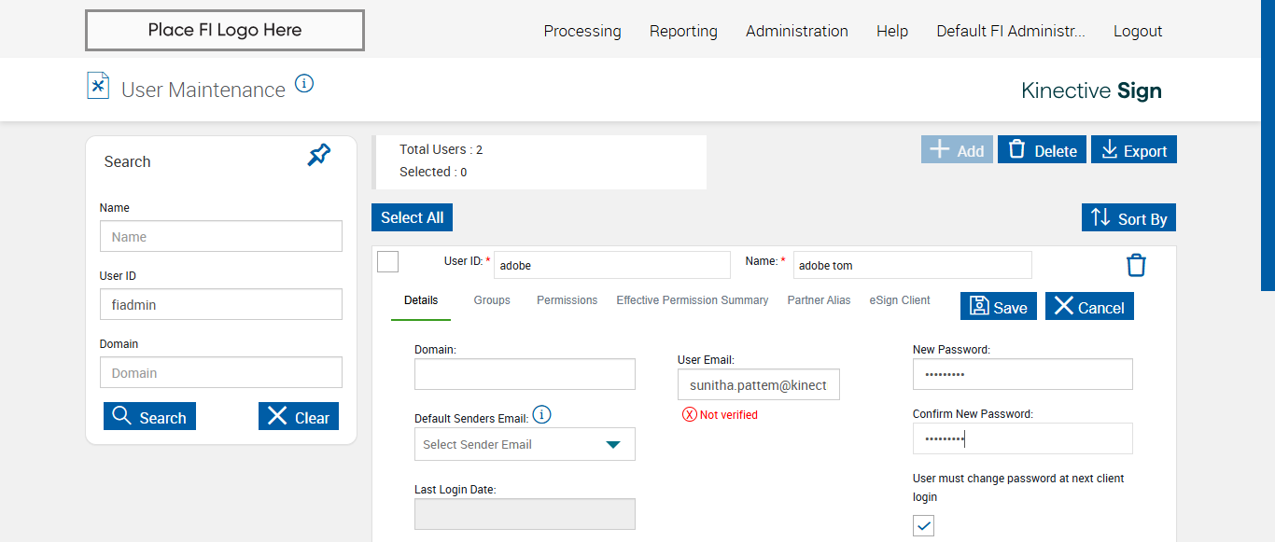Click the pin icon in Search panel
The width and height of the screenshot is (1275, 542).
point(319,156)
